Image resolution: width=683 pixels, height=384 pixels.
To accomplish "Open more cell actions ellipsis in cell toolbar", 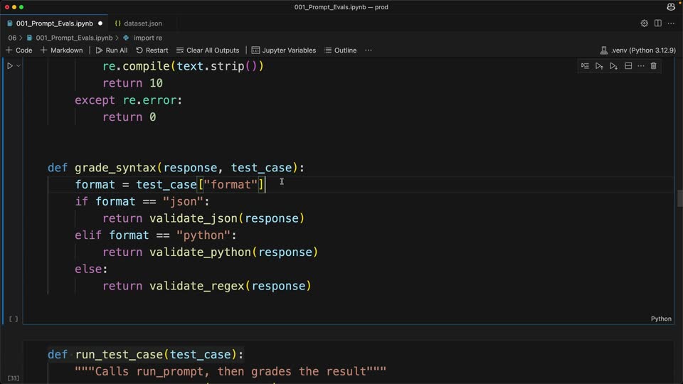I will [x=641, y=65].
